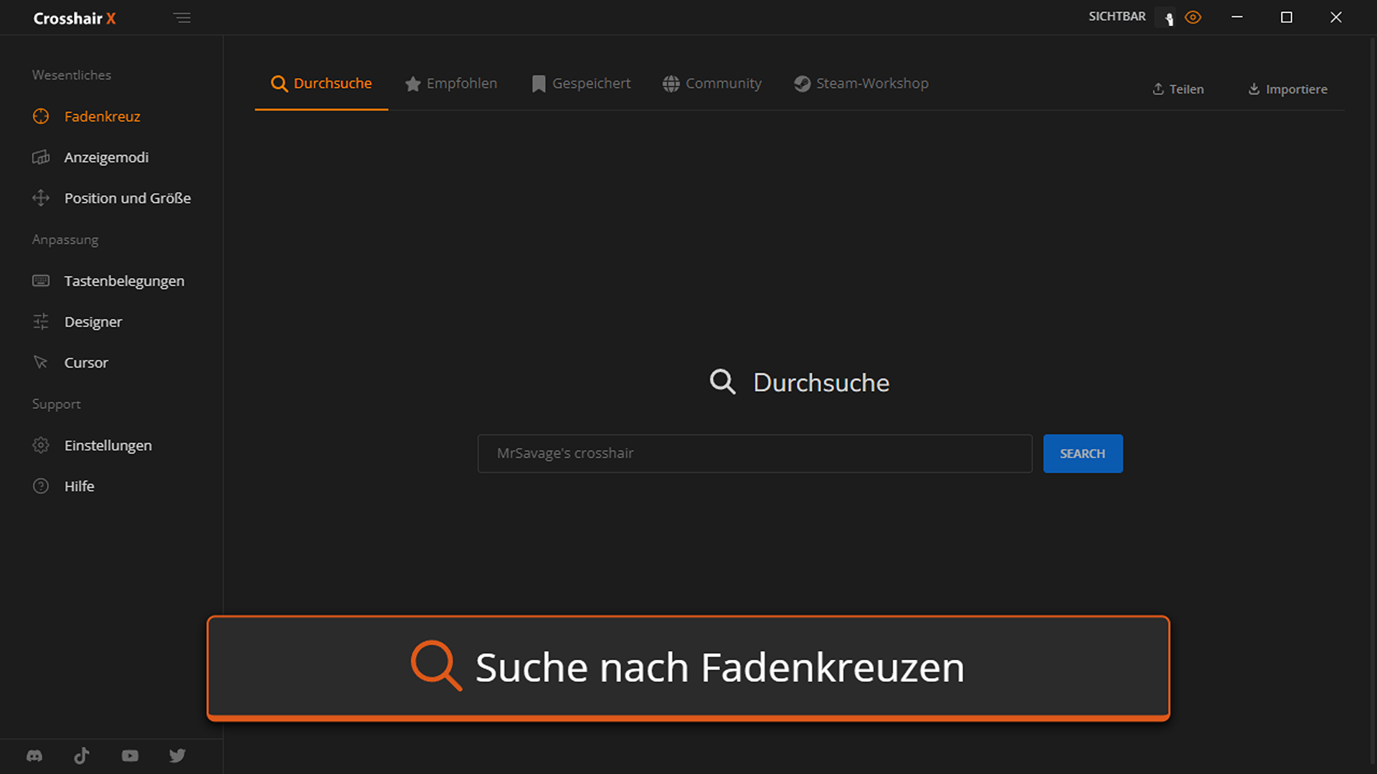Open the YouTube link icon
Viewport: 1377px width, 774px height.
coord(130,755)
